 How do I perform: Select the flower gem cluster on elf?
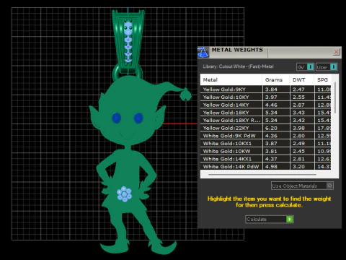124,194
